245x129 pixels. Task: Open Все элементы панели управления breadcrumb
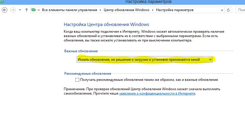(x=69, y=10)
